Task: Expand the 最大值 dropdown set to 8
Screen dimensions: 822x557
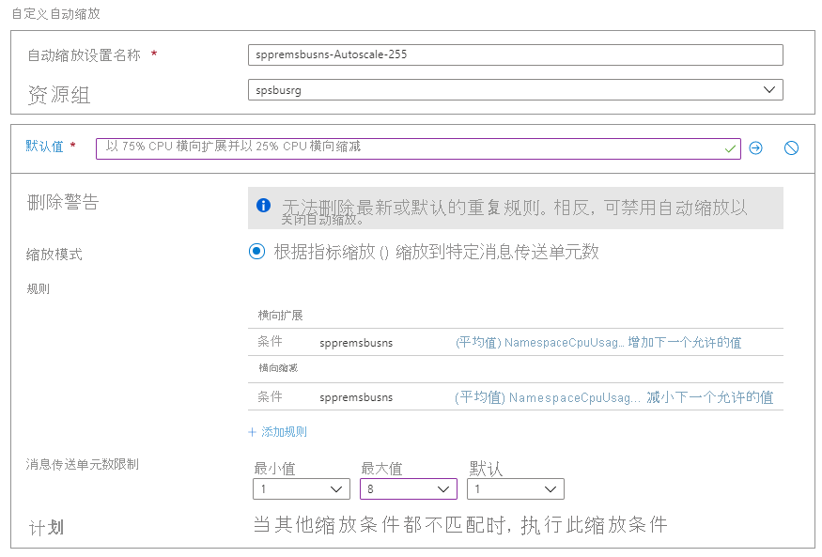Action: [408, 489]
